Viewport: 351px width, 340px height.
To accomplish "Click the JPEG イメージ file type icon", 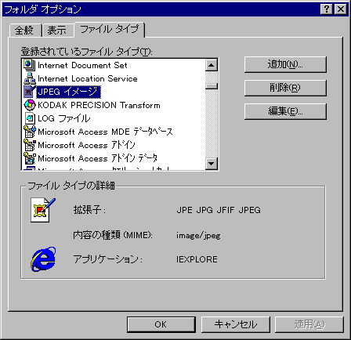I will pos(29,92).
